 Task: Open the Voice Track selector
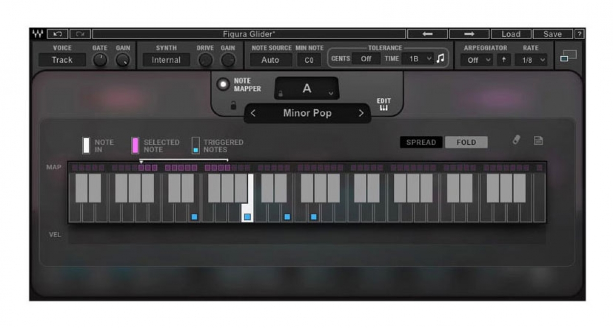click(62, 60)
